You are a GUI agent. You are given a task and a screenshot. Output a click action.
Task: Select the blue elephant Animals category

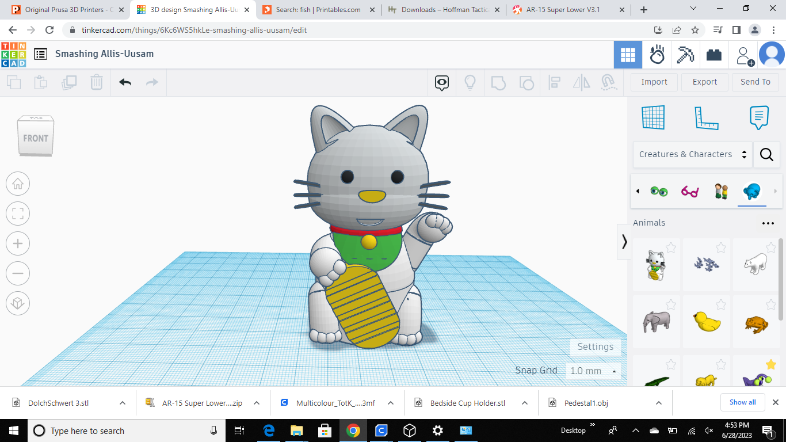pos(752,190)
